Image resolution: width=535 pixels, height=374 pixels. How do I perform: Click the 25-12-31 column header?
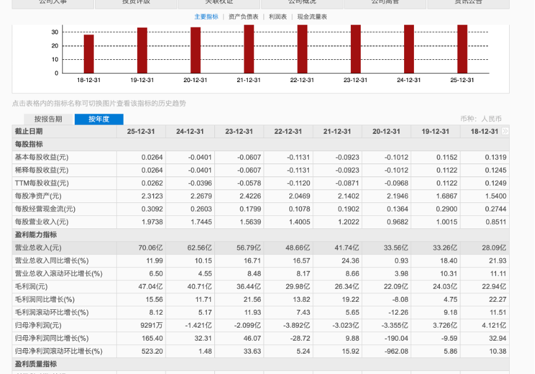[x=141, y=131]
